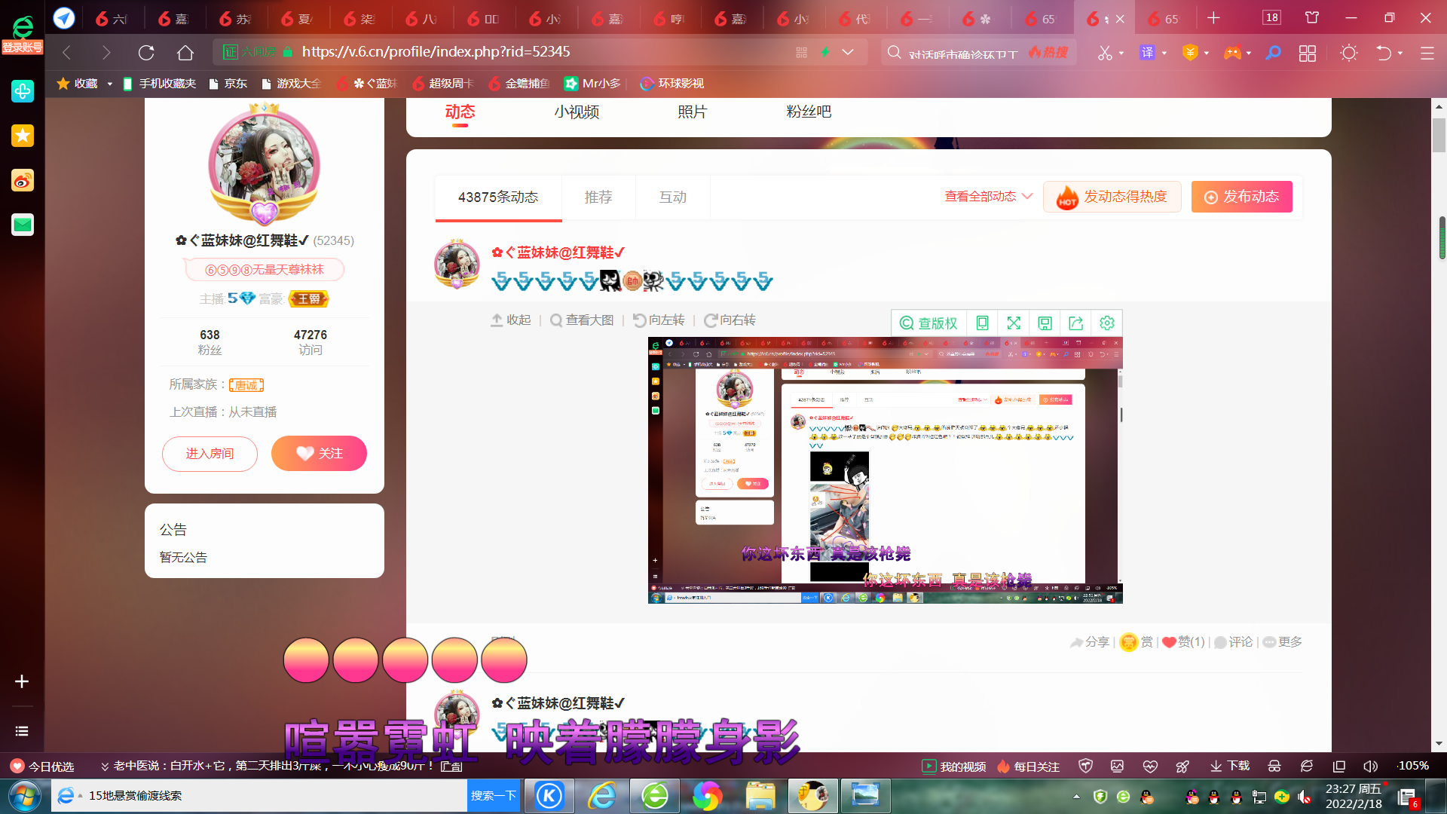Expand the game controller dropdown arrow
Image resolution: width=1447 pixels, height=814 pixels.
pos(1249,54)
